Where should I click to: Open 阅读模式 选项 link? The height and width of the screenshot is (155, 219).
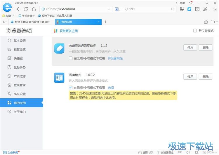pos(111,88)
